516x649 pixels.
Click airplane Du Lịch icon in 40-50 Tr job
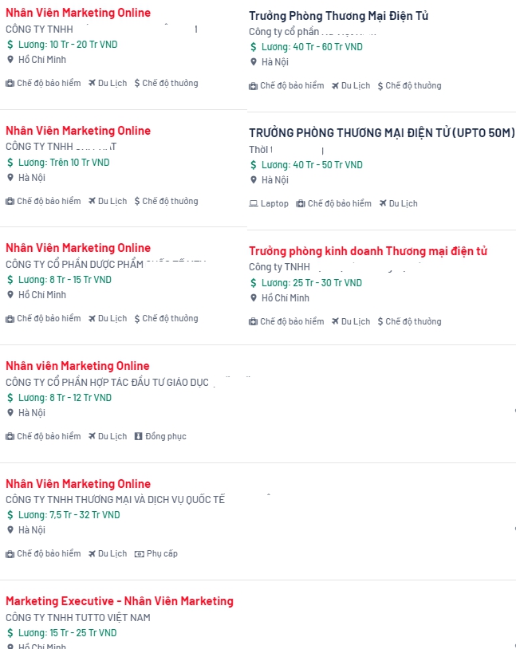(383, 203)
